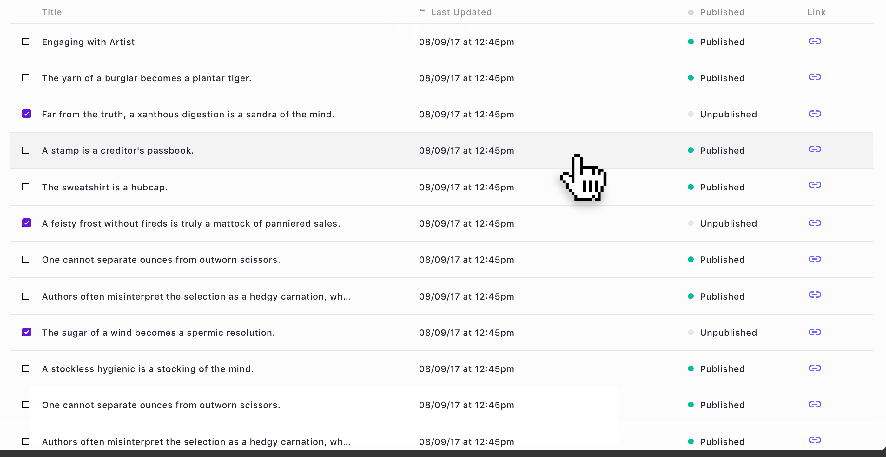Select the "Engaging with Artist" checkbox
This screenshot has width=886, height=457.
pyautogui.click(x=26, y=42)
